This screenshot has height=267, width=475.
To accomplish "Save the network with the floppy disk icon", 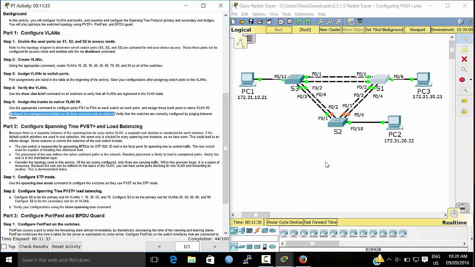I will pyautogui.click(x=251, y=22).
